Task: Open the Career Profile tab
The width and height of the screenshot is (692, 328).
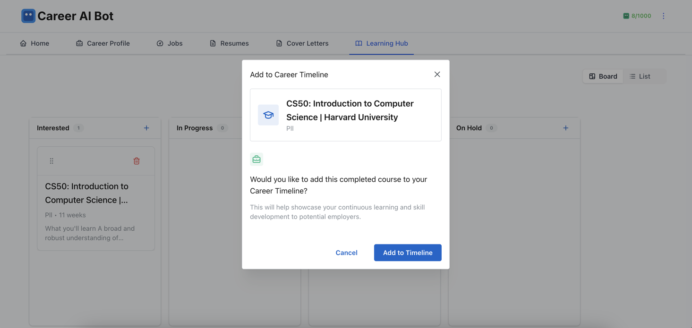Action: tap(103, 43)
